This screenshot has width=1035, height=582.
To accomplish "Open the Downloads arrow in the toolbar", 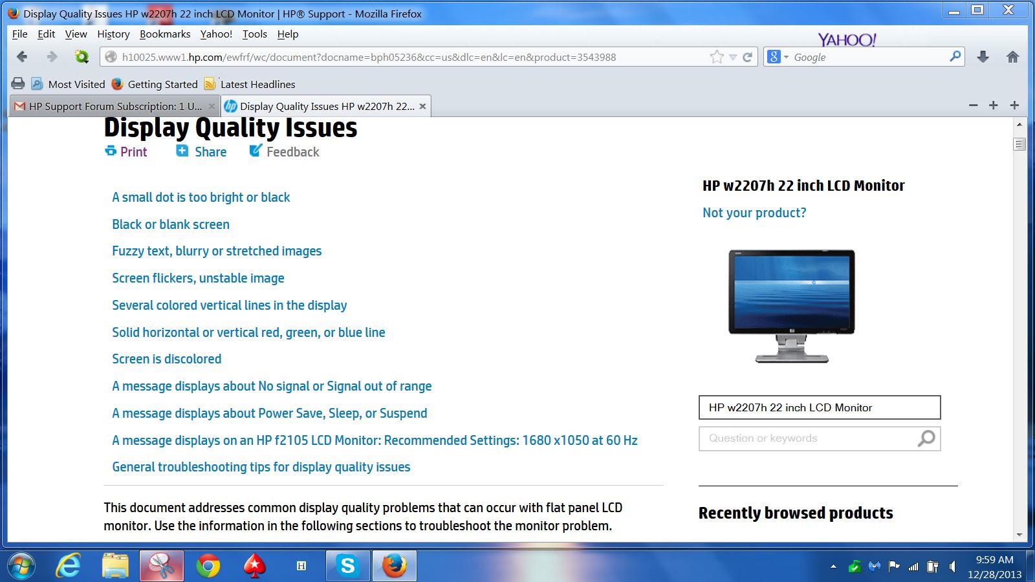I will 983,57.
